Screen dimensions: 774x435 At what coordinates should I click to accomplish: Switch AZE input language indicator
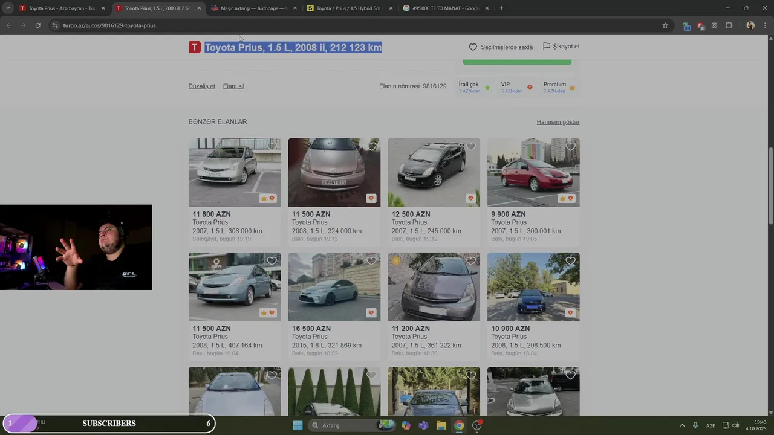point(711,425)
